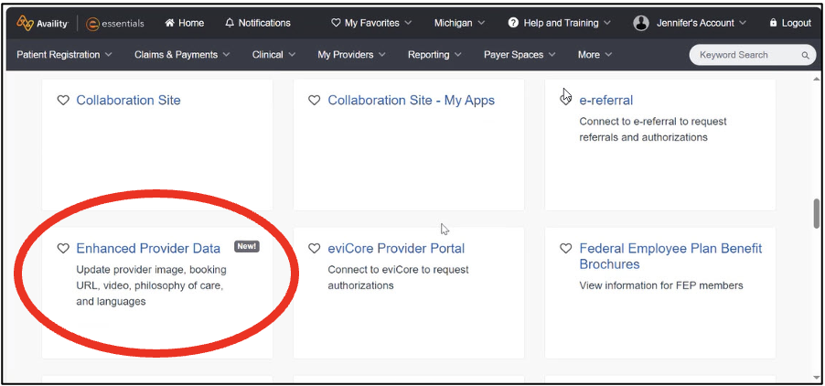Click Jennifer's Account avatar icon

[x=641, y=23]
